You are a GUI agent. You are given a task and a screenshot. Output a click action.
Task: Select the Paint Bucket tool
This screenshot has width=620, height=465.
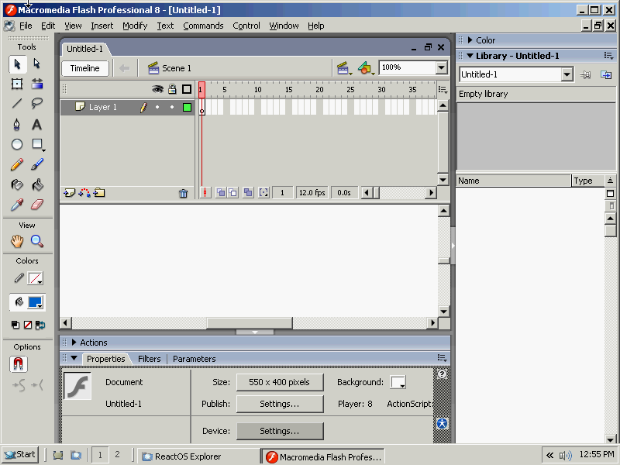pos(37,184)
